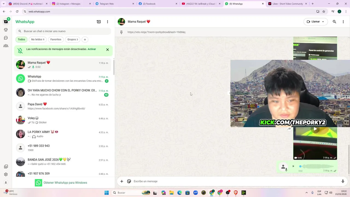This screenshot has height=197, width=350.
Task: Switch to the Facebook tab
Action: 157,4
